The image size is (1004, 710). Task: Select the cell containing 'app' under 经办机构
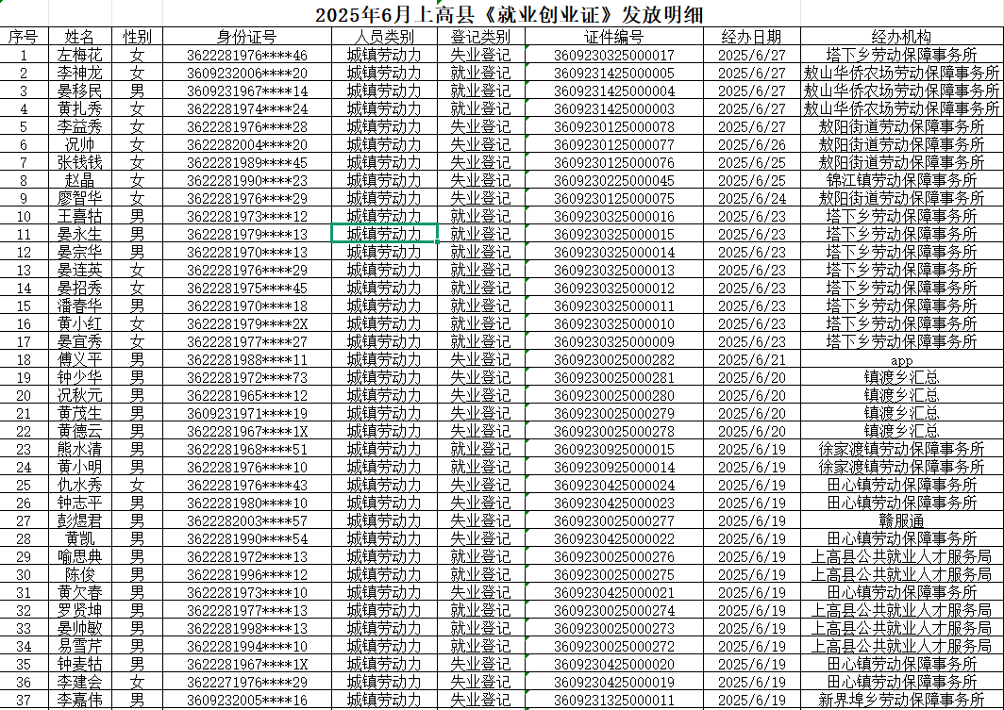[901, 360]
